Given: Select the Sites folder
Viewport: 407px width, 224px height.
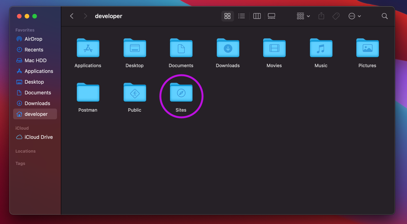Looking at the screenshot, I should click(181, 92).
